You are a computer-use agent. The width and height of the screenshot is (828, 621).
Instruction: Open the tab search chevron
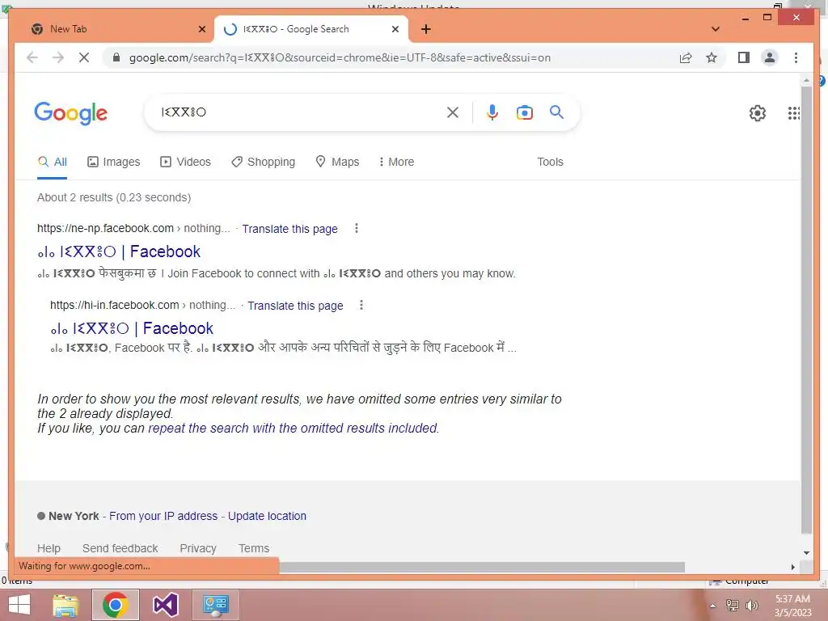(716, 29)
